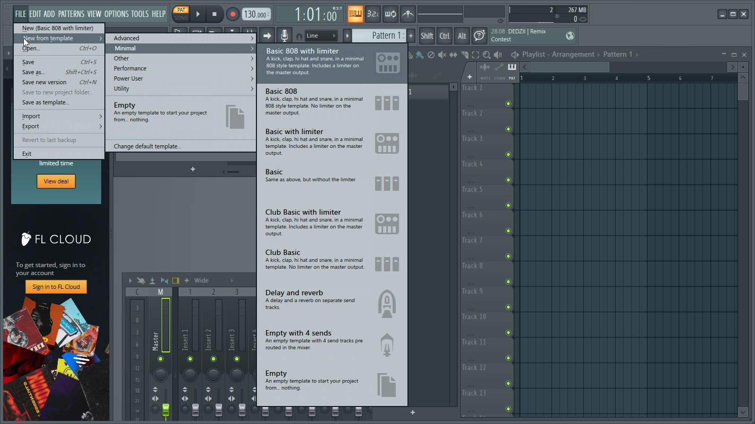Select the playlist zoom magnifier tool

pyautogui.click(x=487, y=55)
